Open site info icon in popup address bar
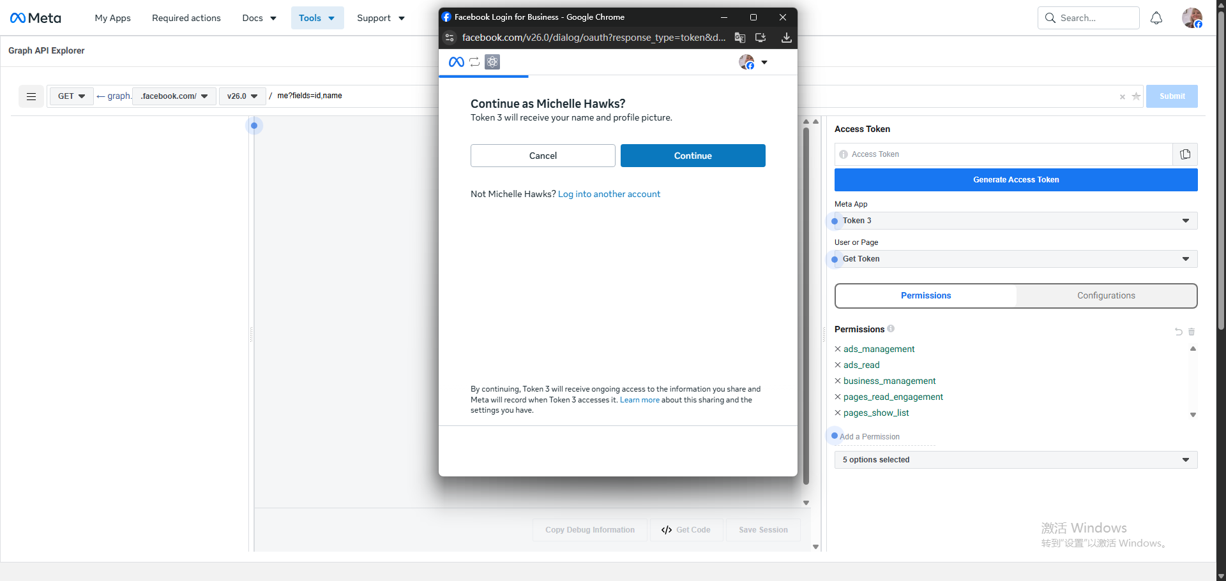Image resolution: width=1226 pixels, height=581 pixels. pos(450,38)
